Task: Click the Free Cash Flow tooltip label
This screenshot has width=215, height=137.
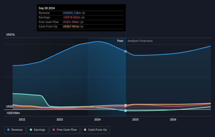Action: [49, 22]
